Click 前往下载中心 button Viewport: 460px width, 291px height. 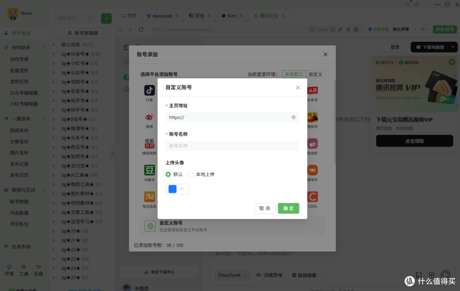(159, 272)
